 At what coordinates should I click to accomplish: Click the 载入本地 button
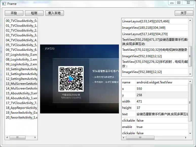tap(55, 13)
